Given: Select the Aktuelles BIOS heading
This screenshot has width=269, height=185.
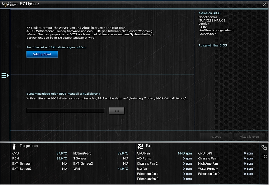Looking at the screenshot, I should click(209, 13).
